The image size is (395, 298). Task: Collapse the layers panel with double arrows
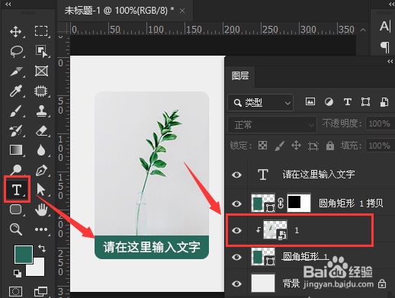coord(390,62)
